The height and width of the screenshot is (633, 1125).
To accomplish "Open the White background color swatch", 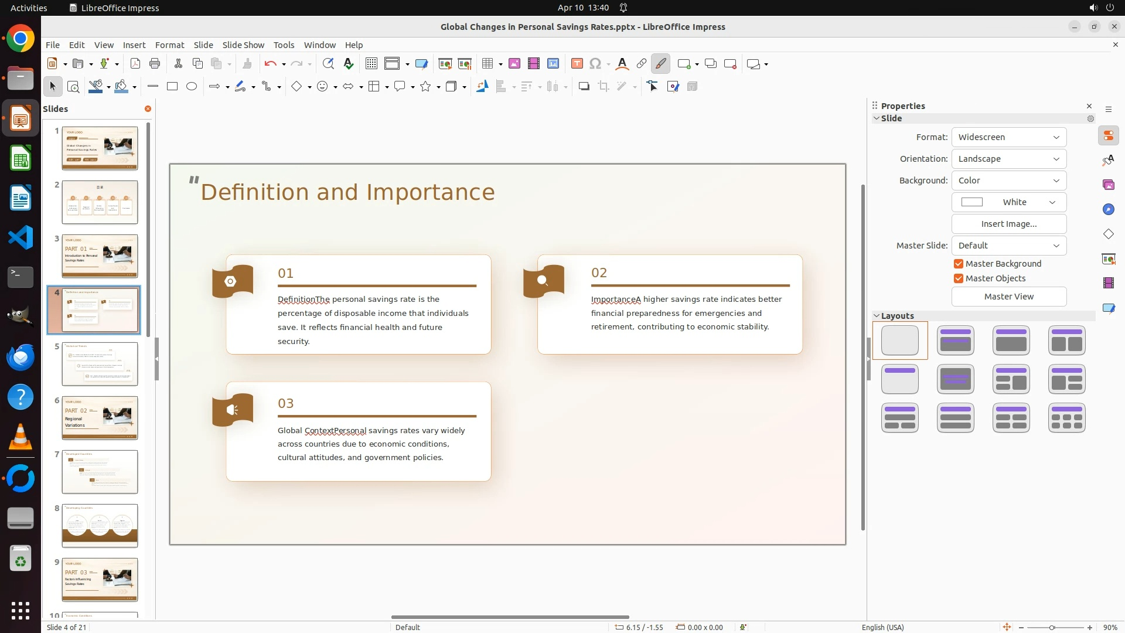I will [x=1008, y=202].
